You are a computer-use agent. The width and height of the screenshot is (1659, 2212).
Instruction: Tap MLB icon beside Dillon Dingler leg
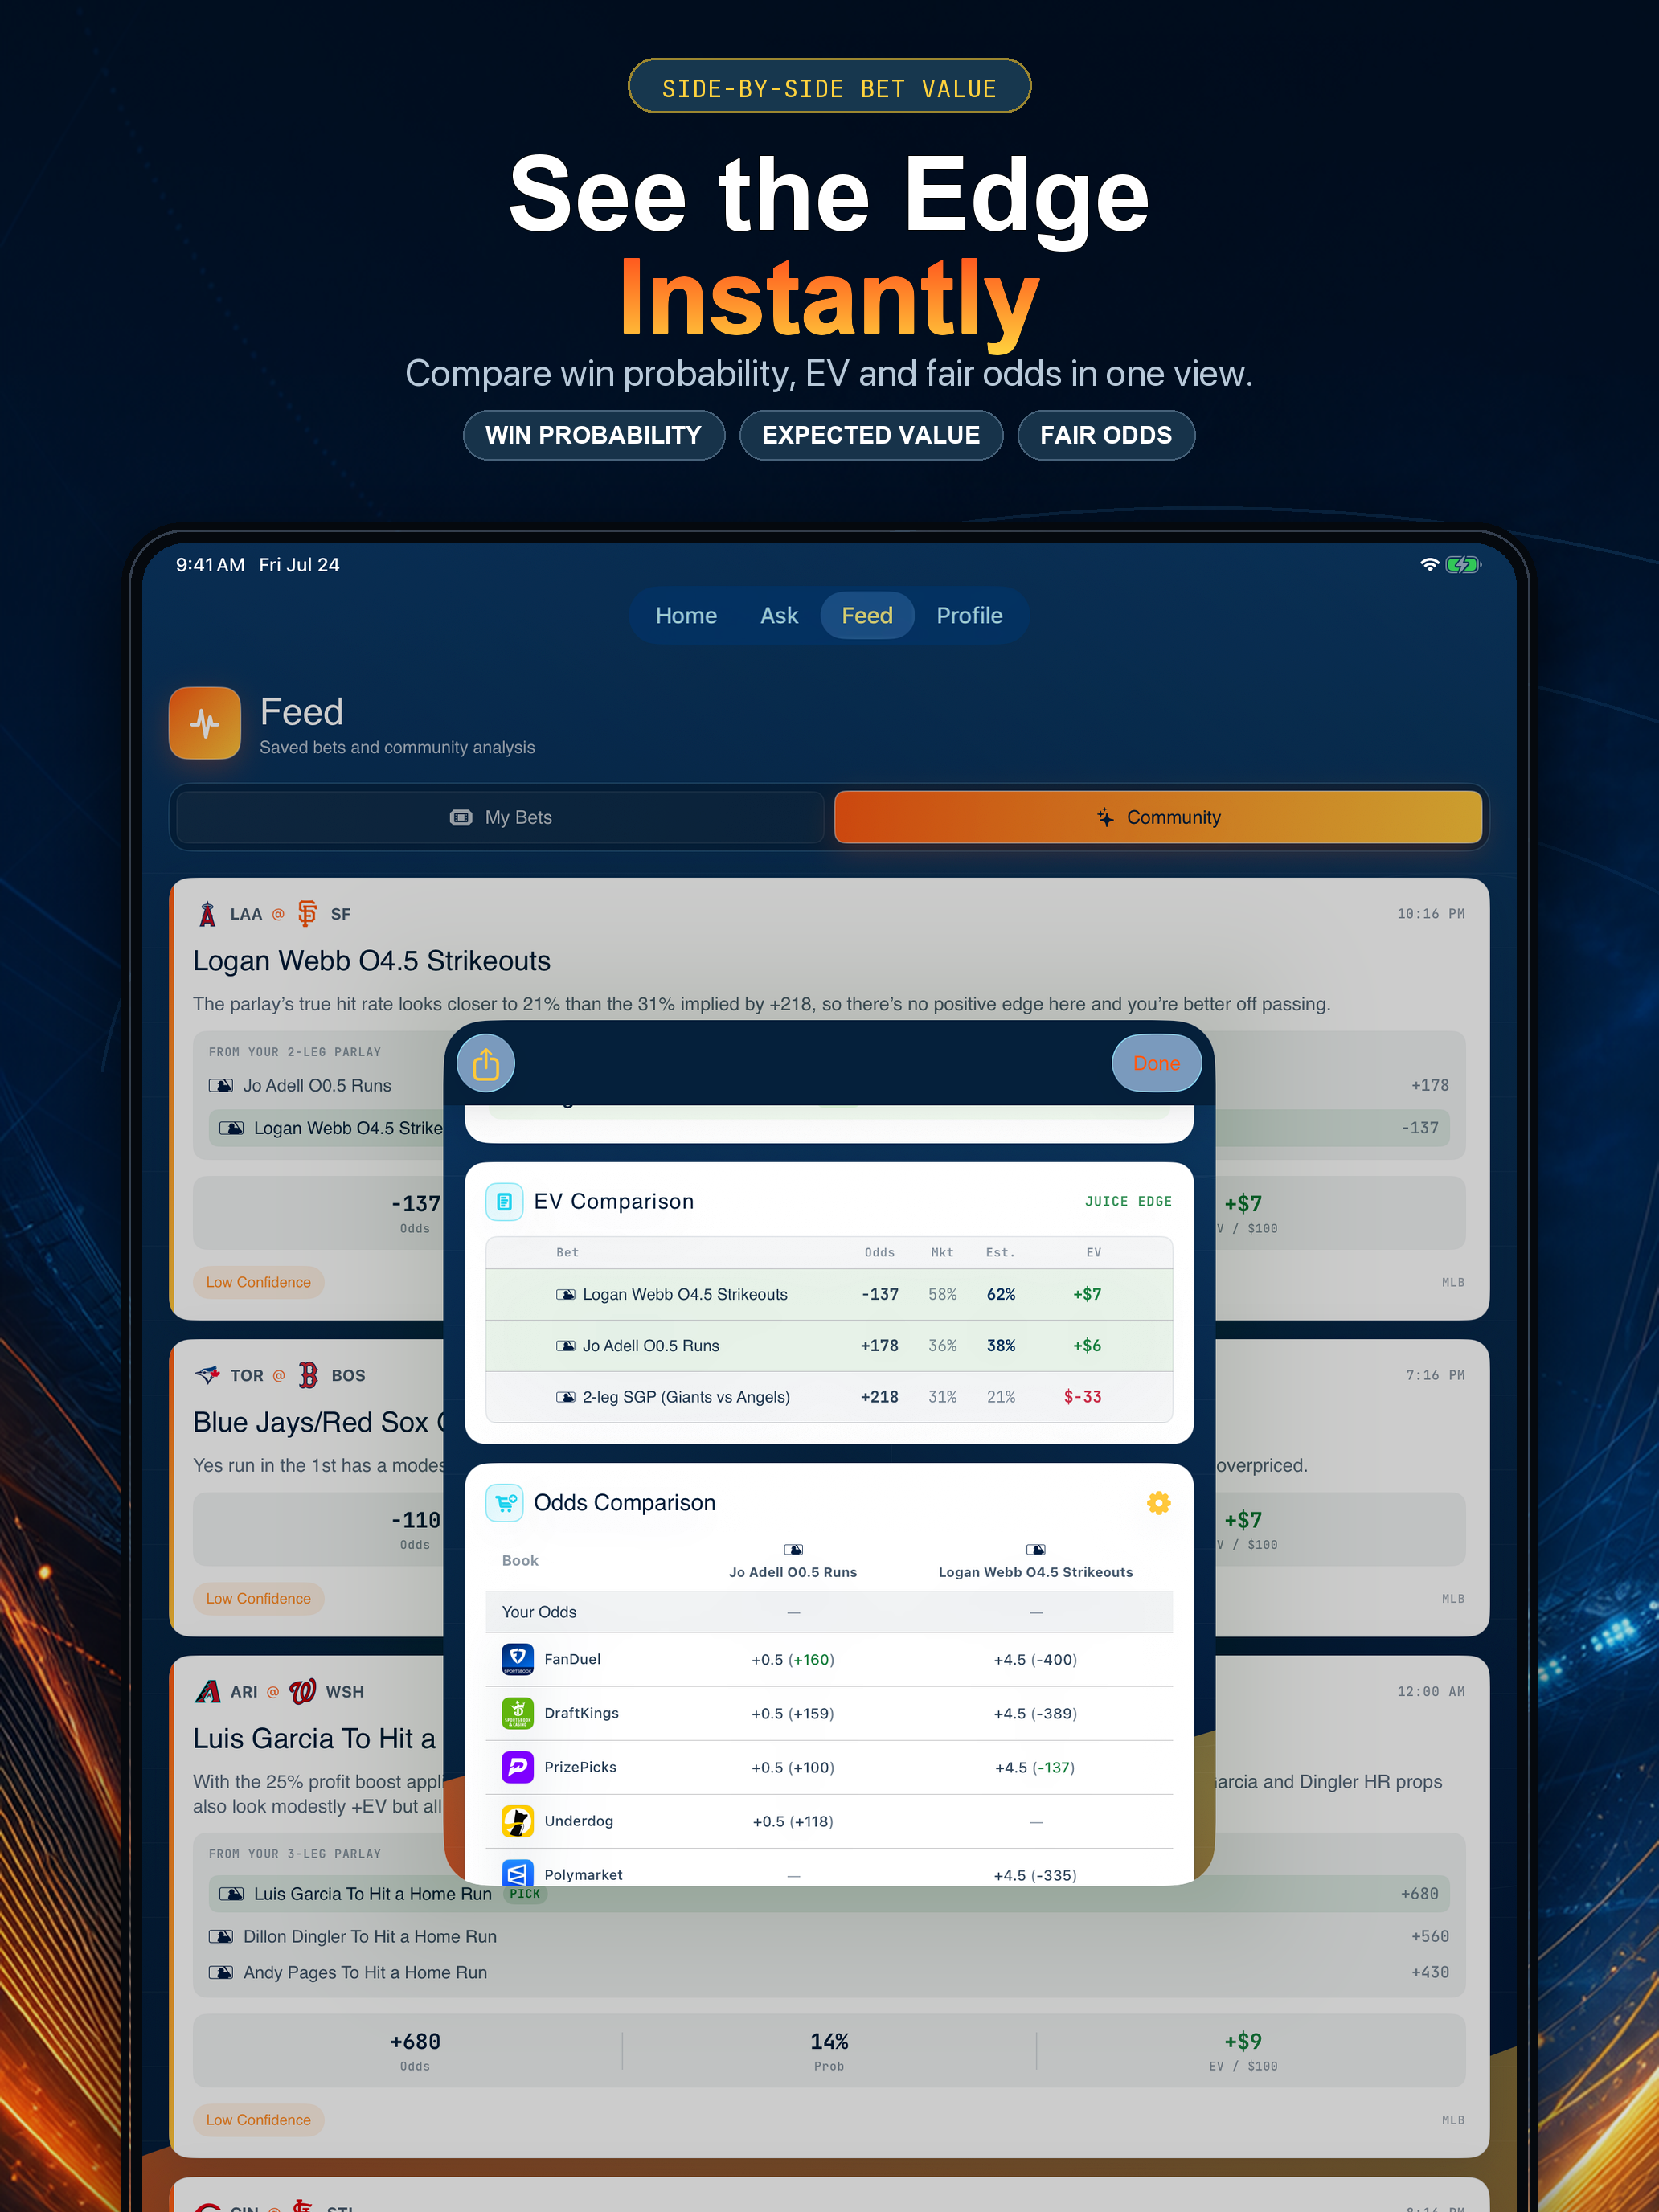[221, 1937]
